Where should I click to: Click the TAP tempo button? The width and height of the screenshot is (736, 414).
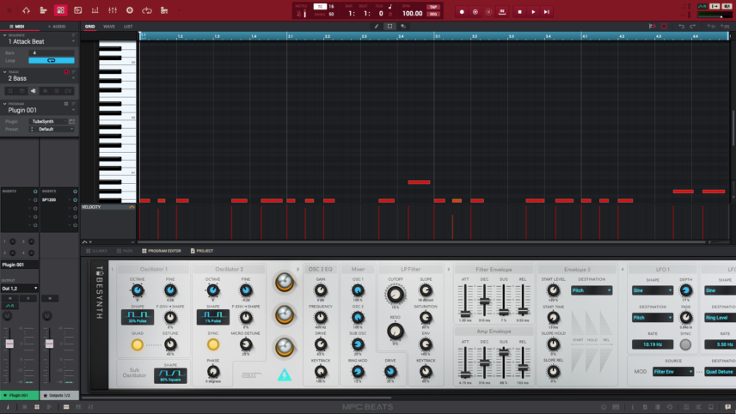(432, 7)
